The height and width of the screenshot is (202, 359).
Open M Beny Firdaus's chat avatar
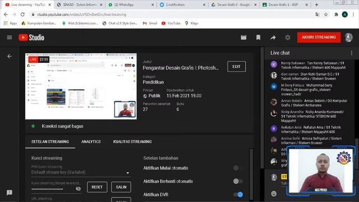(x=274, y=86)
